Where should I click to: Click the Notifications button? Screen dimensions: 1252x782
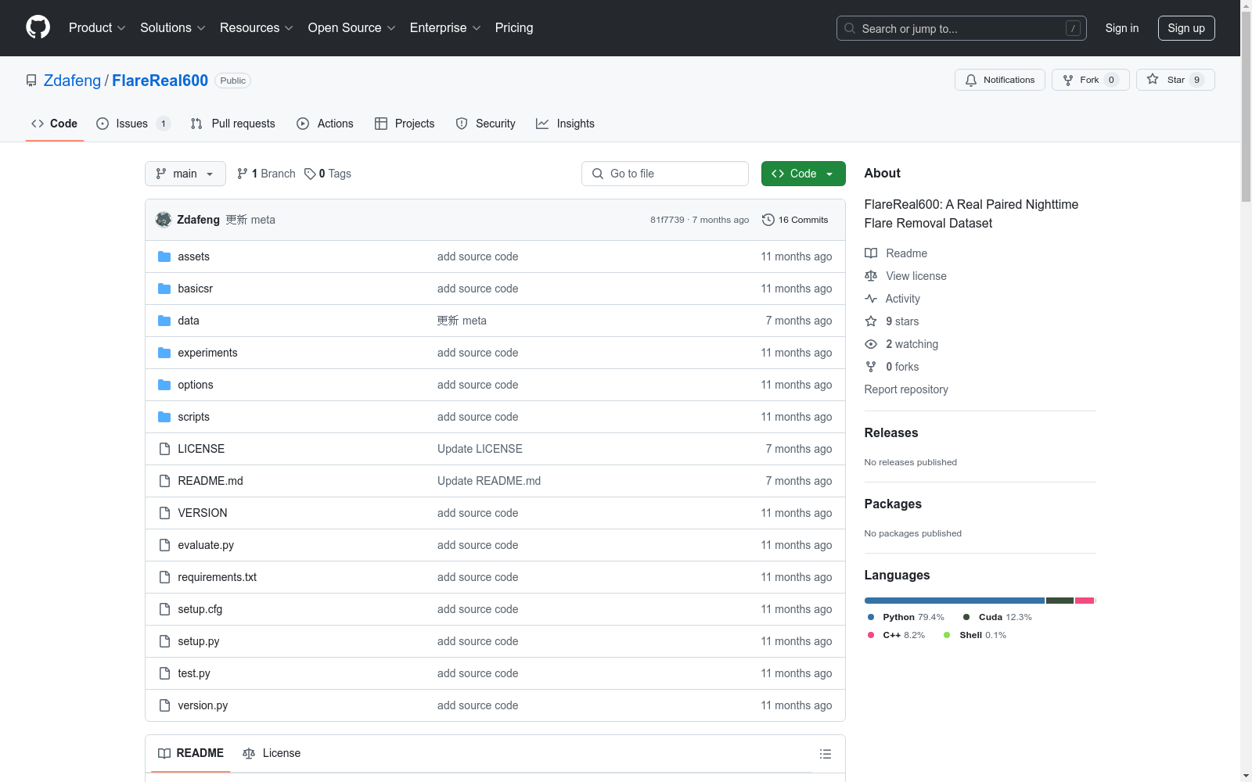1000,80
